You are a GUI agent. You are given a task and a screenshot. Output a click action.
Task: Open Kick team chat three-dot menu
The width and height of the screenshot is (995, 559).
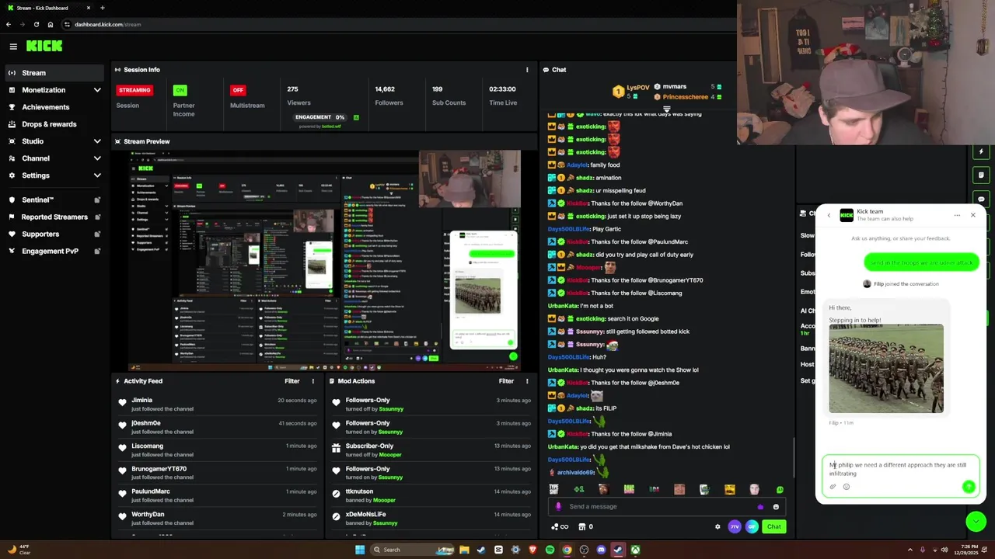[x=957, y=215]
